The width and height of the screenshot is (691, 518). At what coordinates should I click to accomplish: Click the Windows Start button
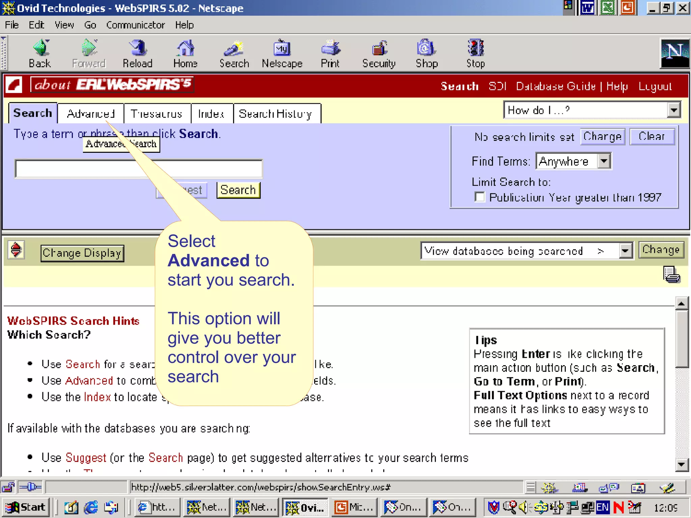point(26,507)
